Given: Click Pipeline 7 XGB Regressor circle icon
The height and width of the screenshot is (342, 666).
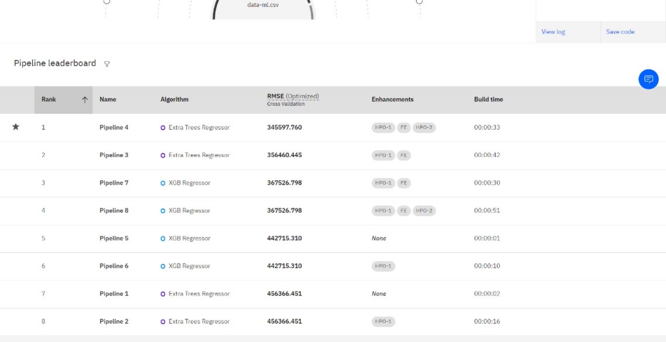Looking at the screenshot, I should 163,183.
